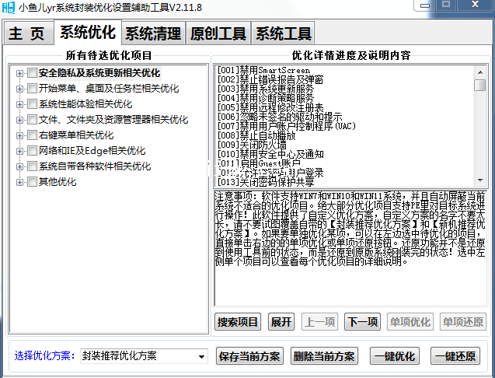Image resolution: width=495 pixels, height=378 pixels.
Task: Click the app icon in the title bar
Action: point(9,8)
